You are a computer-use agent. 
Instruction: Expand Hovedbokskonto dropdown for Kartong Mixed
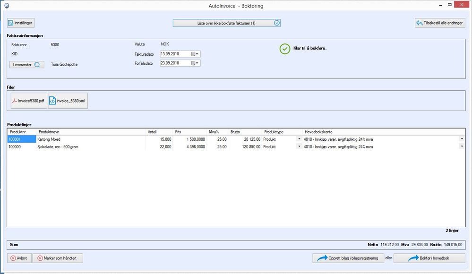pos(462,139)
